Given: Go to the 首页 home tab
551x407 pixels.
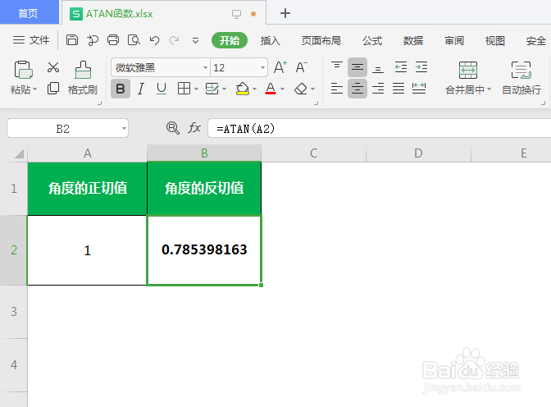Looking at the screenshot, I should [x=29, y=12].
